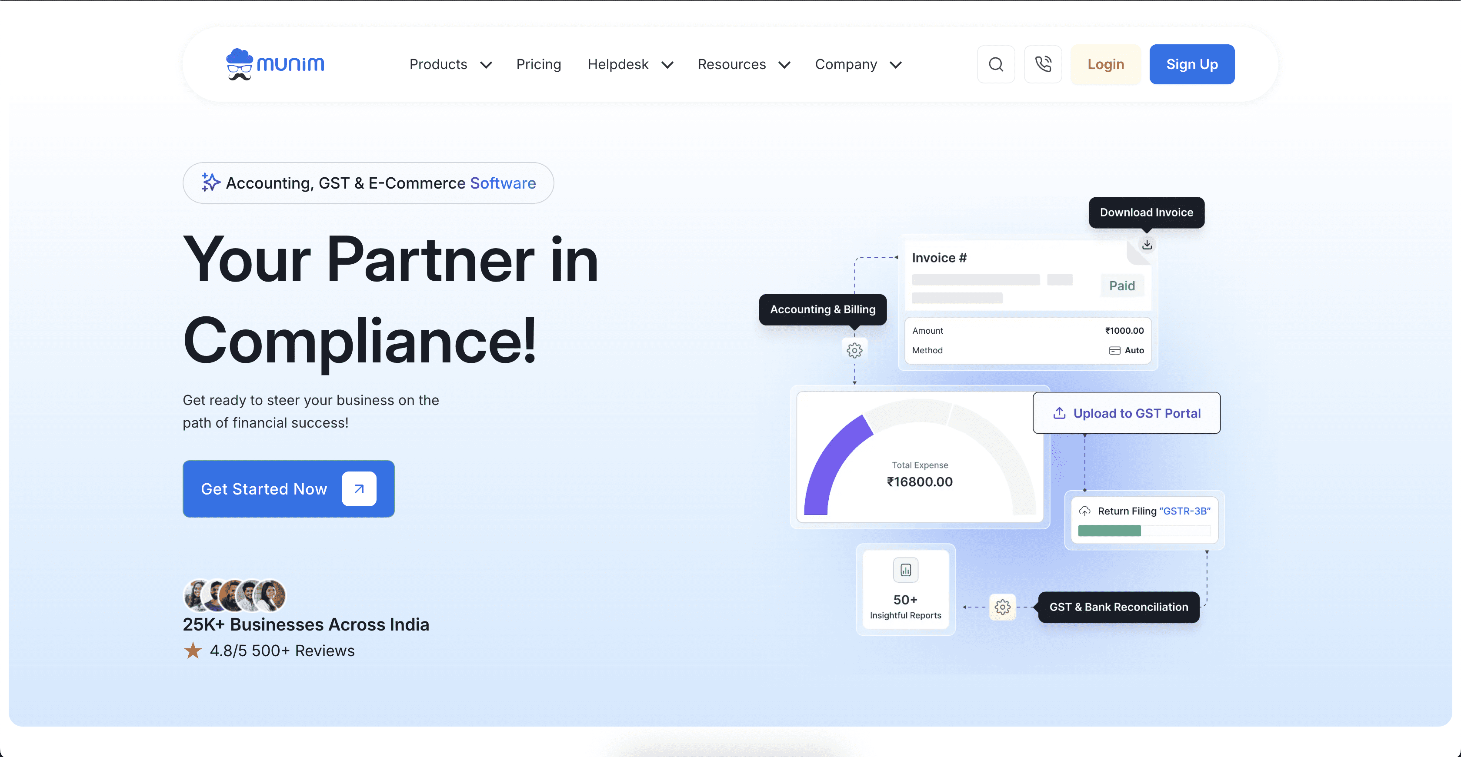Open the search icon button
Viewport: 1461px width, 757px height.
click(x=996, y=65)
